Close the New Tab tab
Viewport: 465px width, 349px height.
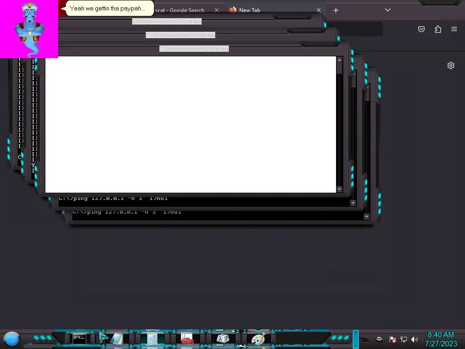point(318,10)
